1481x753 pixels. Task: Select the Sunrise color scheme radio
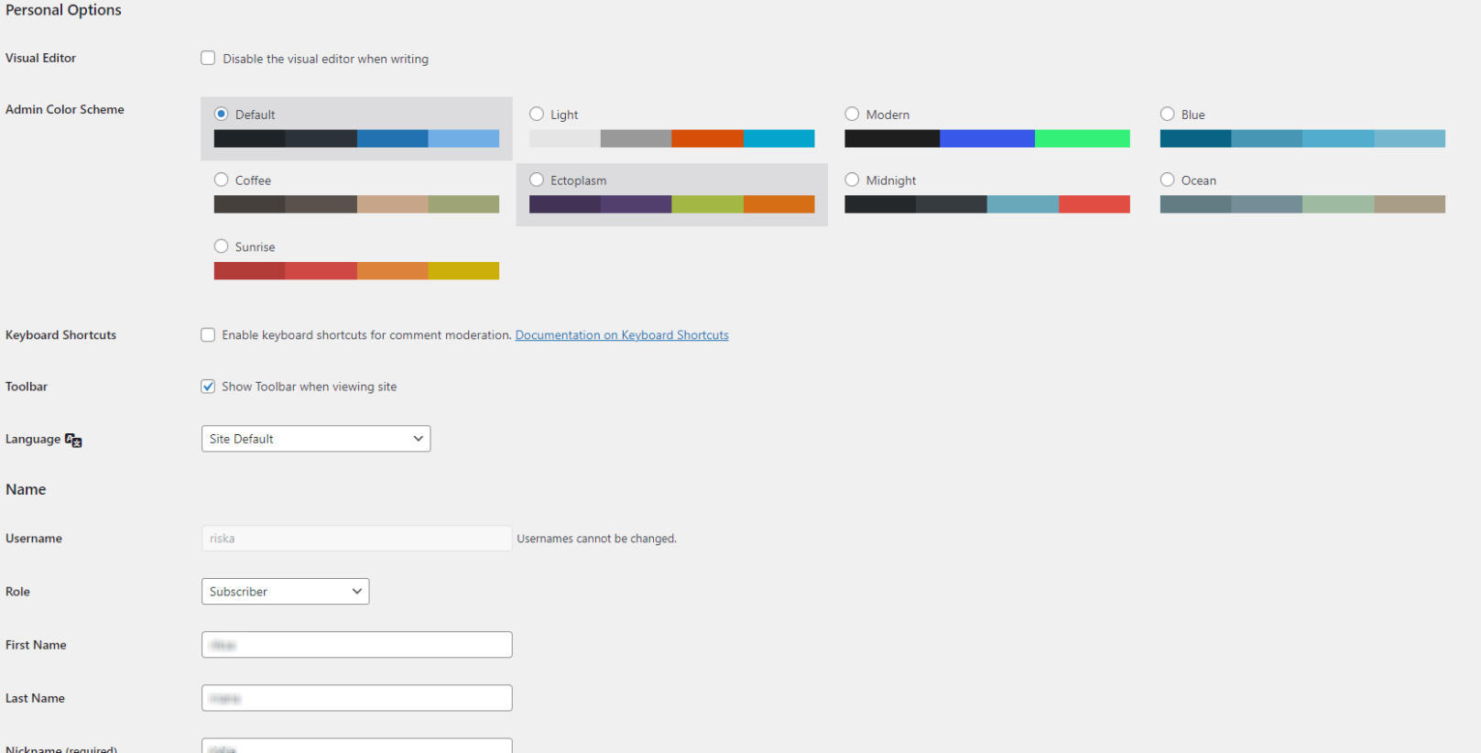[221, 246]
